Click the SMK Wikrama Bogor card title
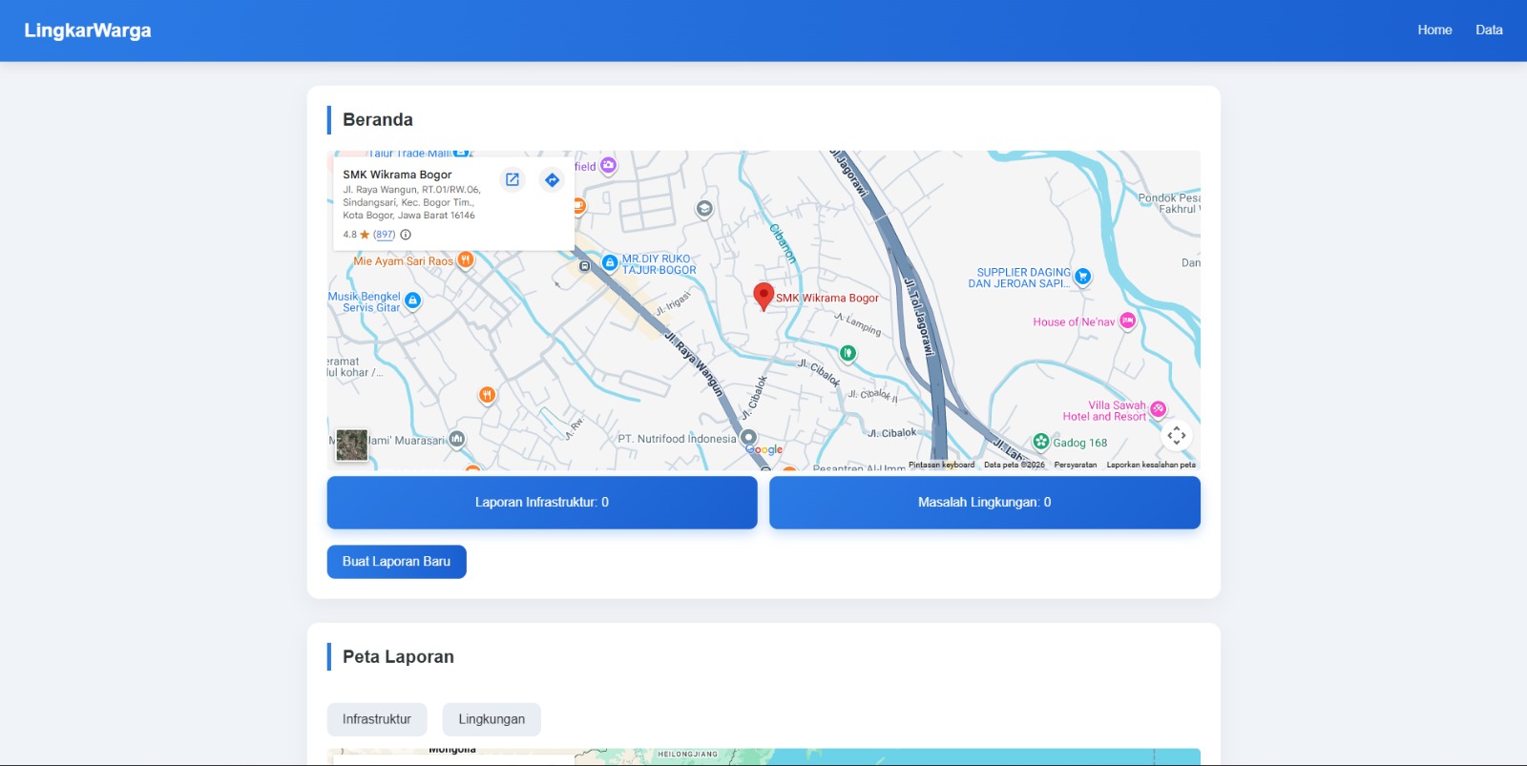 tap(397, 175)
